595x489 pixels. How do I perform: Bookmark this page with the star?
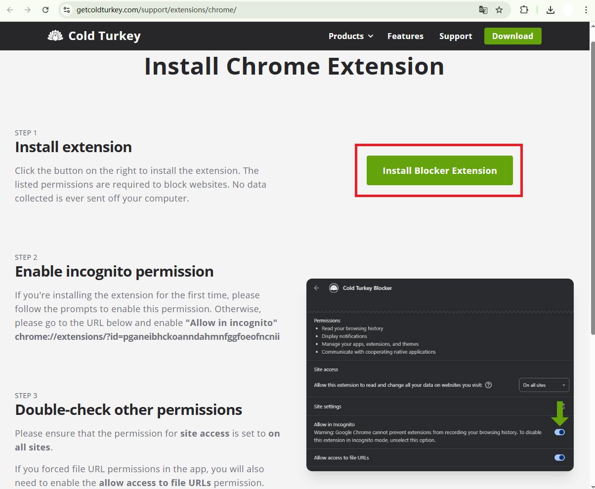point(499,10)
